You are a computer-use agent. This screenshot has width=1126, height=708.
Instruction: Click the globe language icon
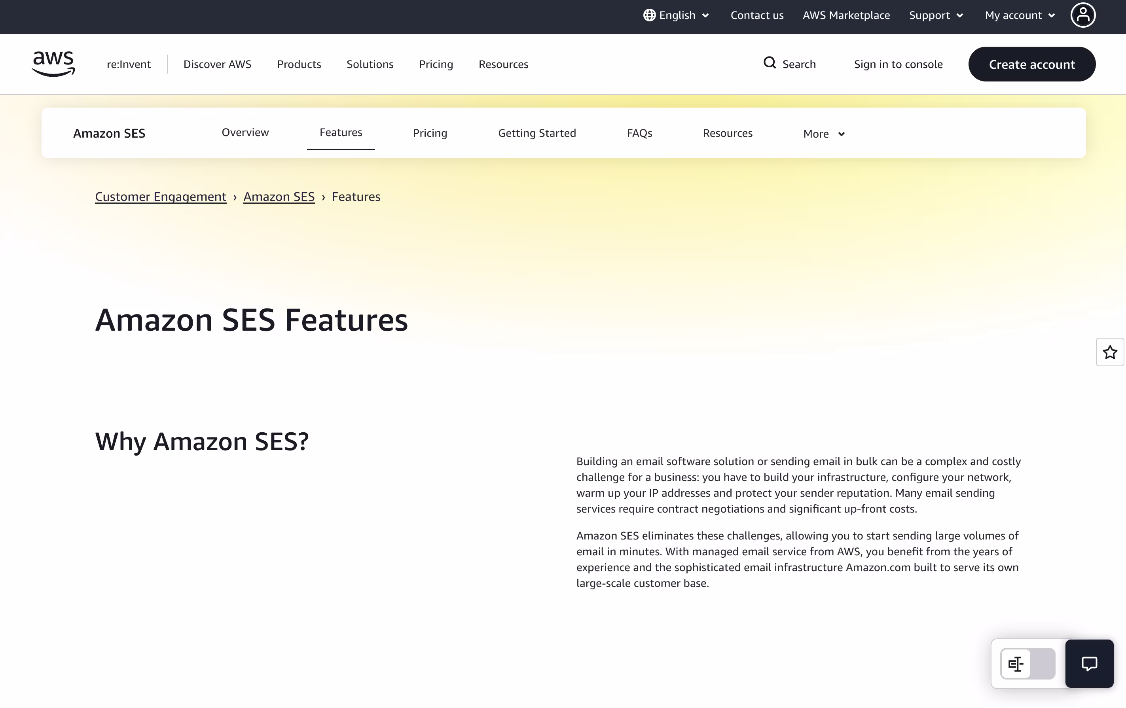649,15
